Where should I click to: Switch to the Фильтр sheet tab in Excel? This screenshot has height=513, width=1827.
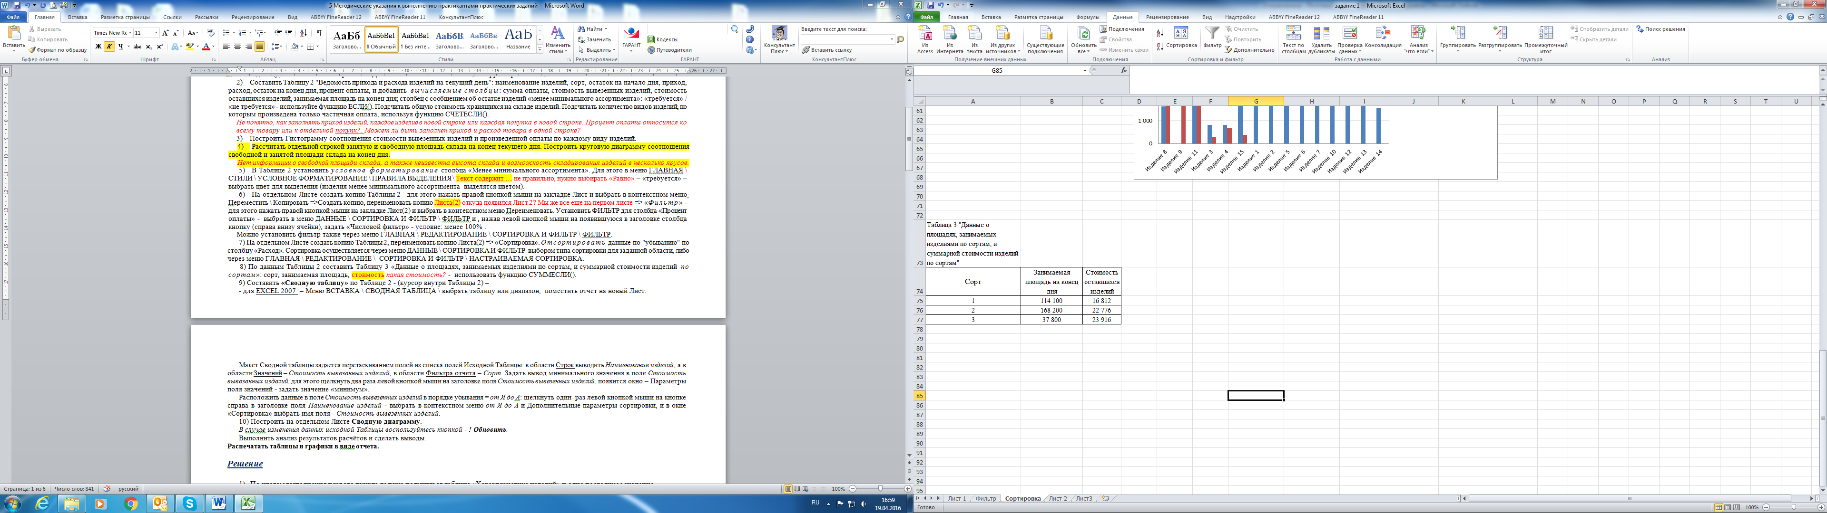point(985,499)
